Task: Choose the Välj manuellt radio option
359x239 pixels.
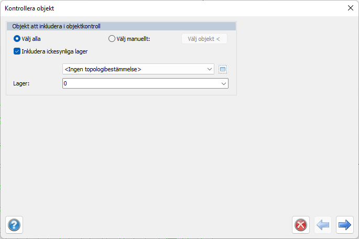Action: tap(112, 38)
